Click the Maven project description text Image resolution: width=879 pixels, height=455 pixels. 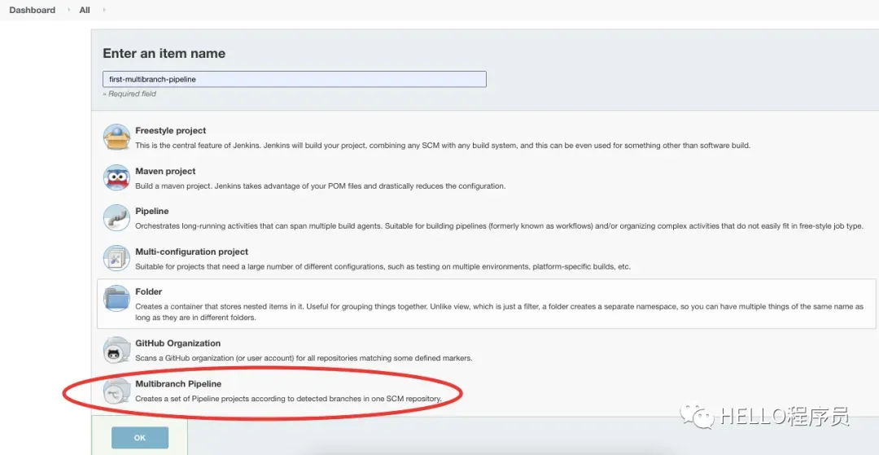[x=320, y=186]
